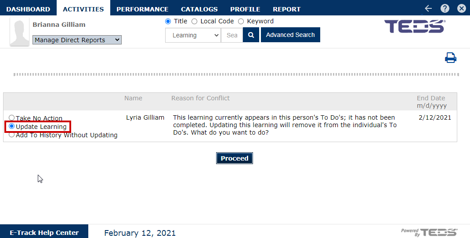Open the Learning search type dropdown
The width and height of the screenshot is (470, 238).
(193, 35)
